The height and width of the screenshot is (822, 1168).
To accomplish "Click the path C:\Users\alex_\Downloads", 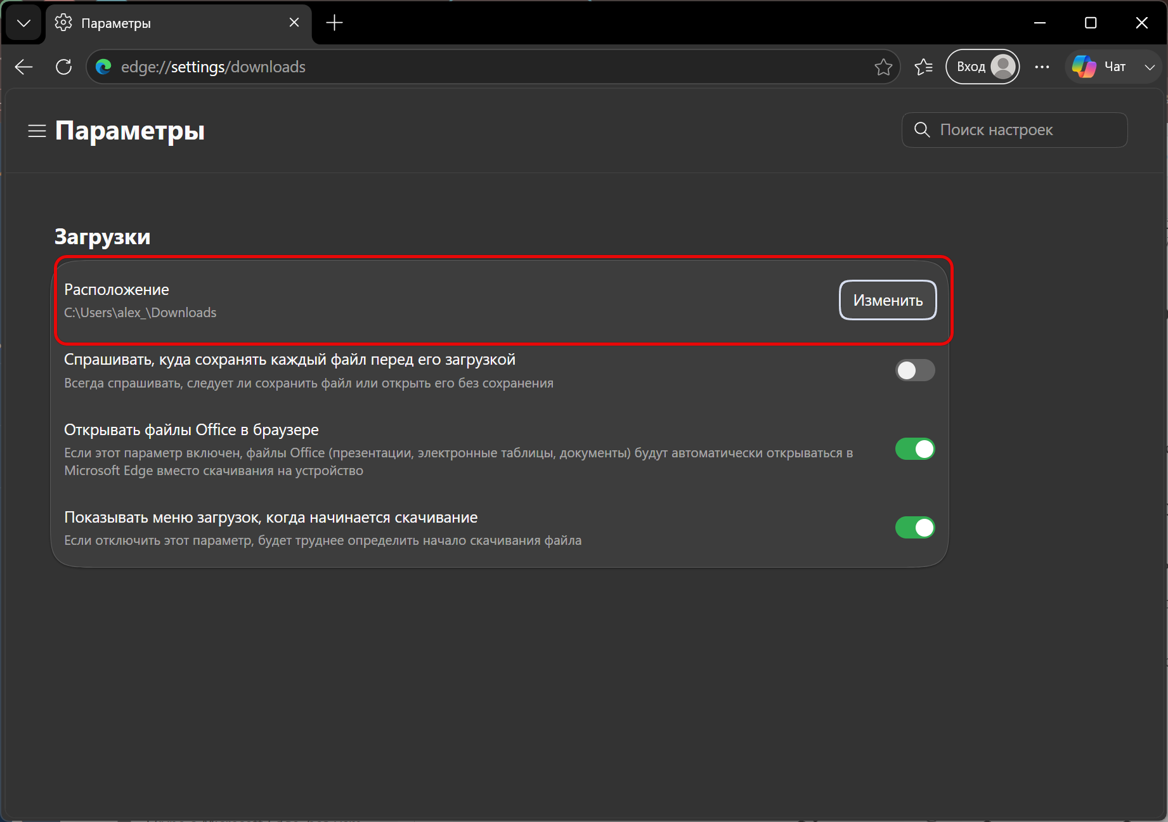I will (140, 313).
